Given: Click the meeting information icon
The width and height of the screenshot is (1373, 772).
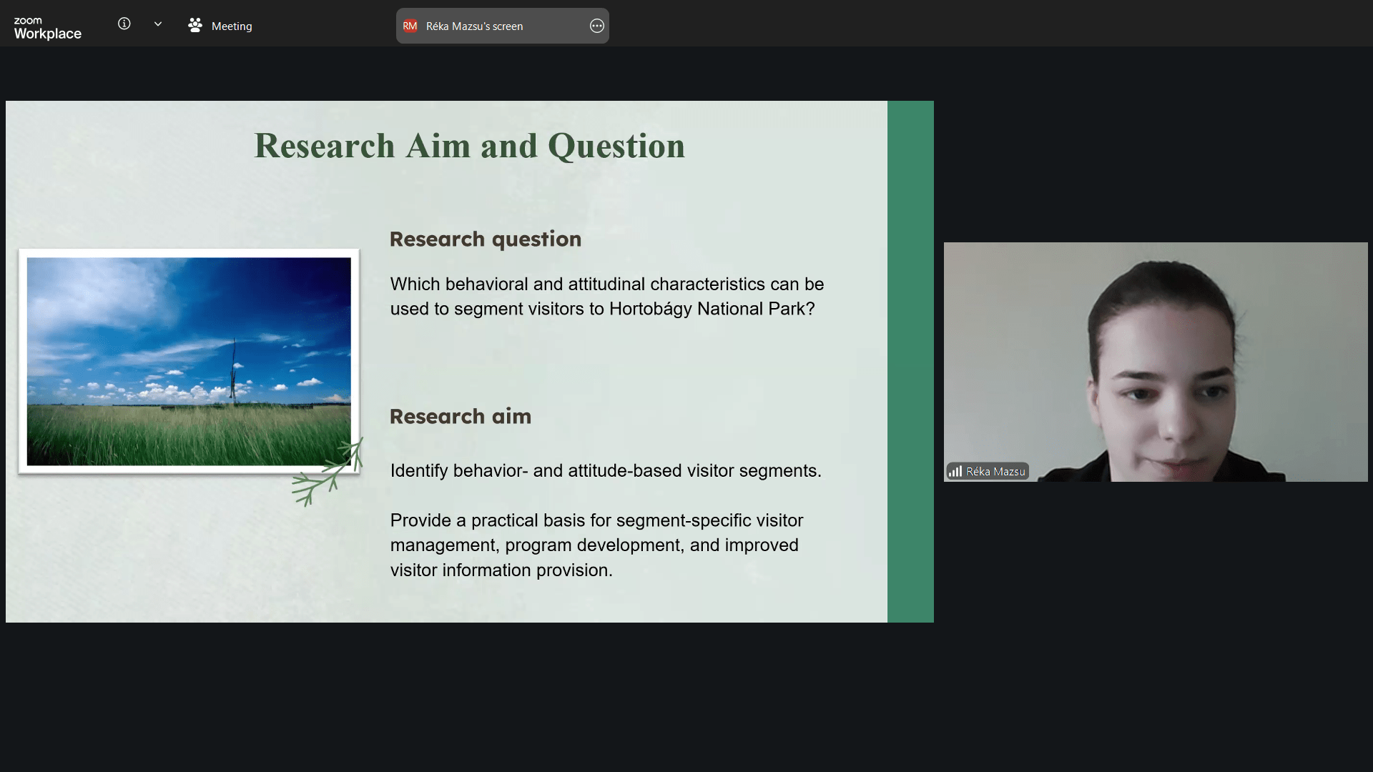Looking at the screenshot, I should click(124, 24).
